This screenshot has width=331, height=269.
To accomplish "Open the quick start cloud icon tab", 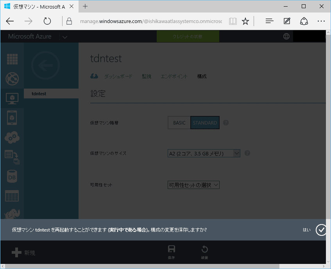I will pos(94,76).
